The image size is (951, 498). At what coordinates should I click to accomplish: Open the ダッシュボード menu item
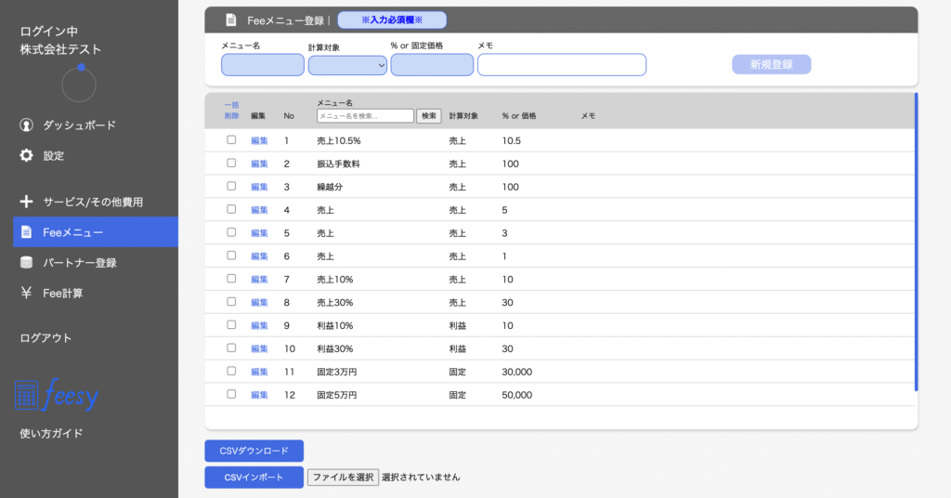[79, 124]
